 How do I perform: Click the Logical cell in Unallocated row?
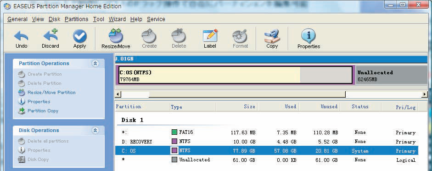406,160
